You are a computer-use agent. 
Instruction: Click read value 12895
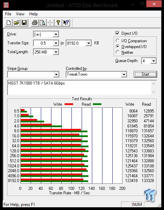click(149, 111)
